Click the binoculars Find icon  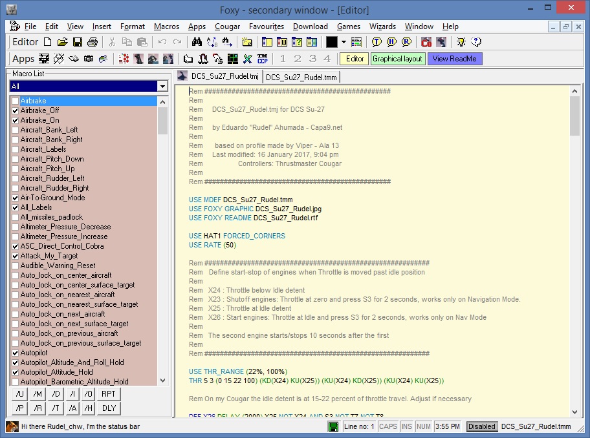click(197, 42)
